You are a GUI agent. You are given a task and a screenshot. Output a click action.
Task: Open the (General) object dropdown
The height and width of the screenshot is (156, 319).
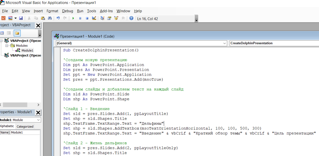[x=225, y=43]
